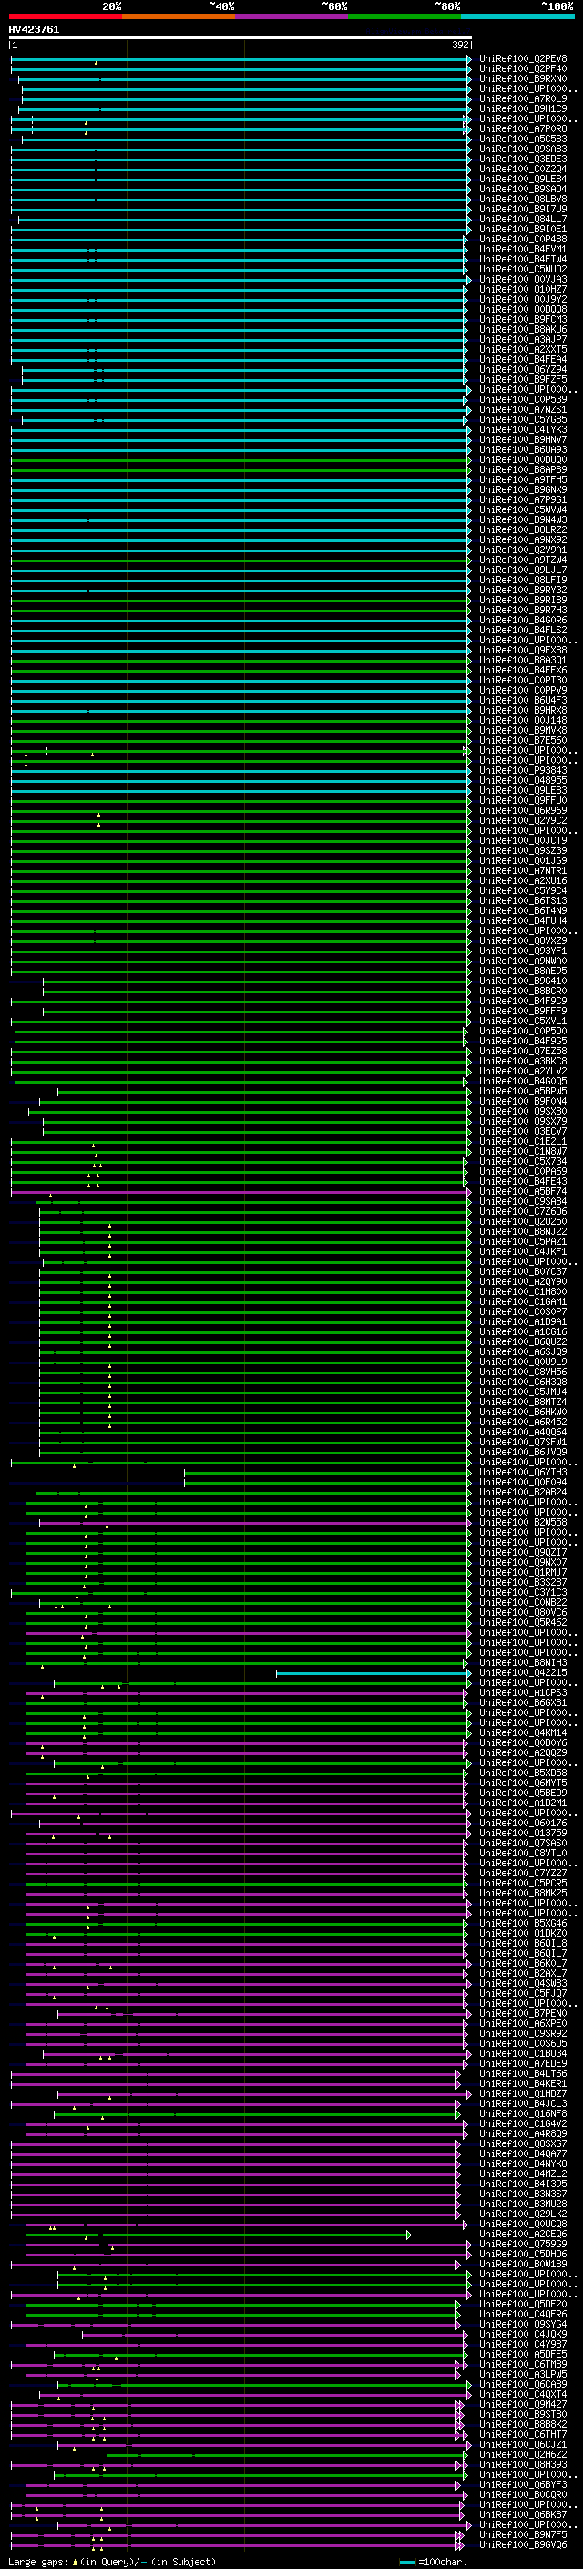Click the UniRef100_C1E2L1 label
Viewport: 583px width, 2569px height.
click(x=523, y=1142)
